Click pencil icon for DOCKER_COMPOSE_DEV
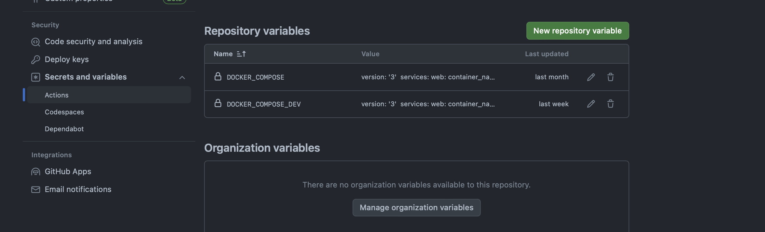The height and width of the screenshot is (232, 765). (x=591, y=104)
